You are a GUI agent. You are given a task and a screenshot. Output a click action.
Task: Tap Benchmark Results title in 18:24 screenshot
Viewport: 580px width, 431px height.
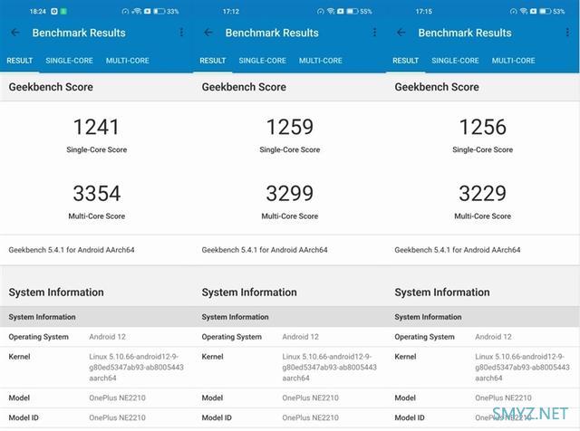[79, 33]
